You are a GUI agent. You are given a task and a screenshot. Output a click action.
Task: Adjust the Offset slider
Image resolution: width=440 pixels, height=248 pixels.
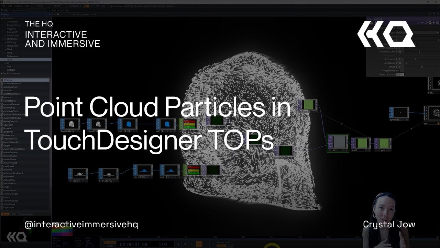click(x=422, y=67)
